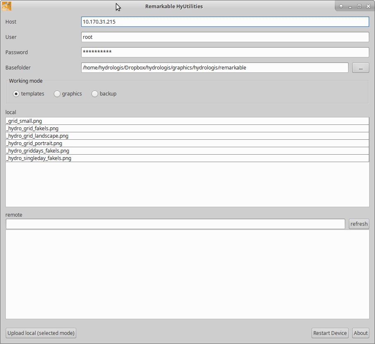Click the Basefolder path field
The width and height of the screenshot is (375, 344).
214,68
